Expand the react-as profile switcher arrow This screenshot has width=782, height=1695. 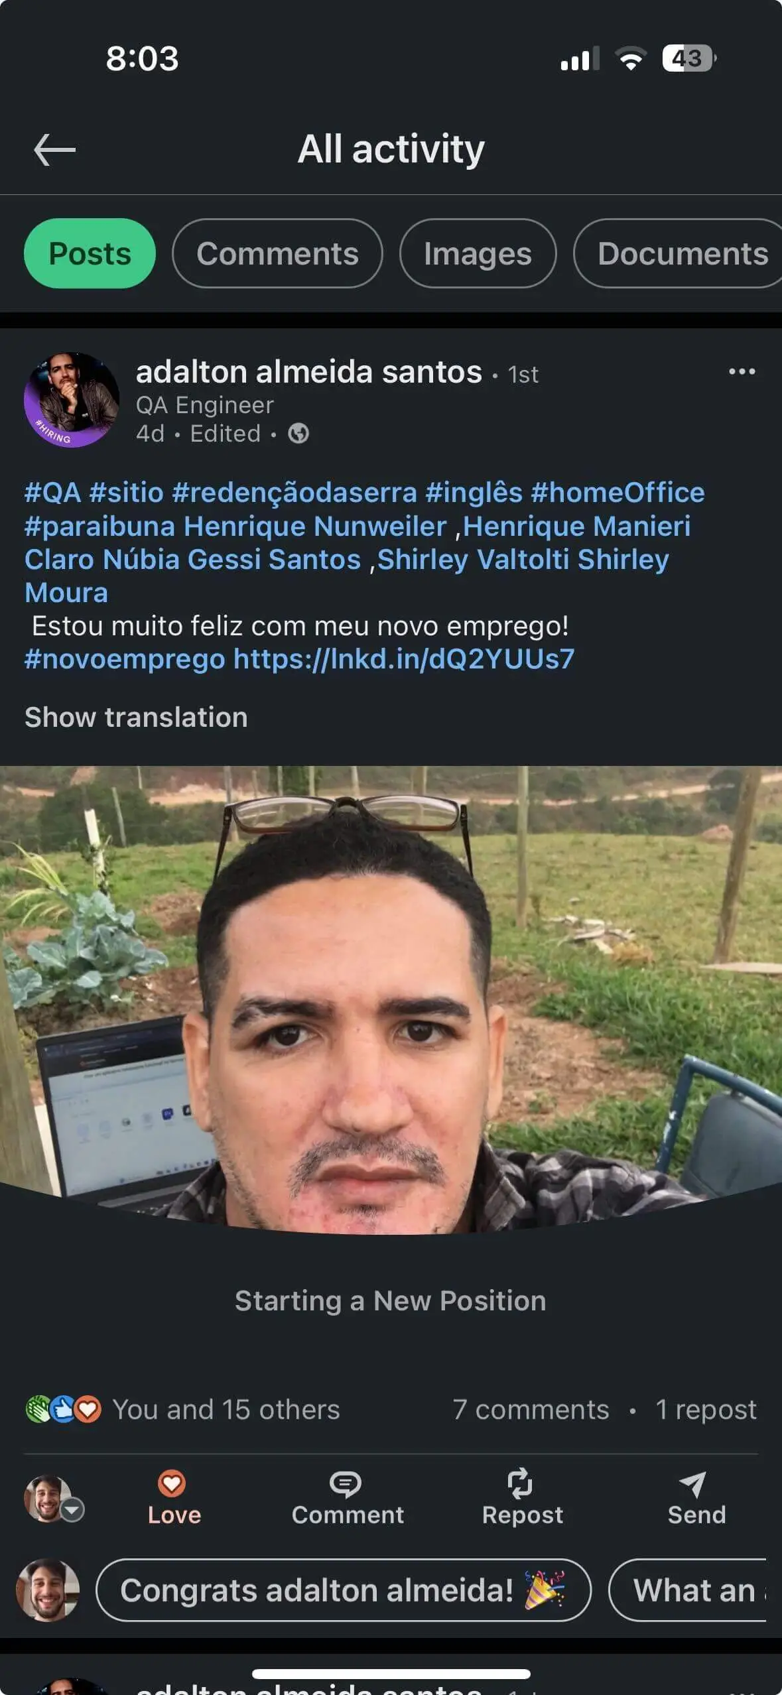(x=72, y=1510)
